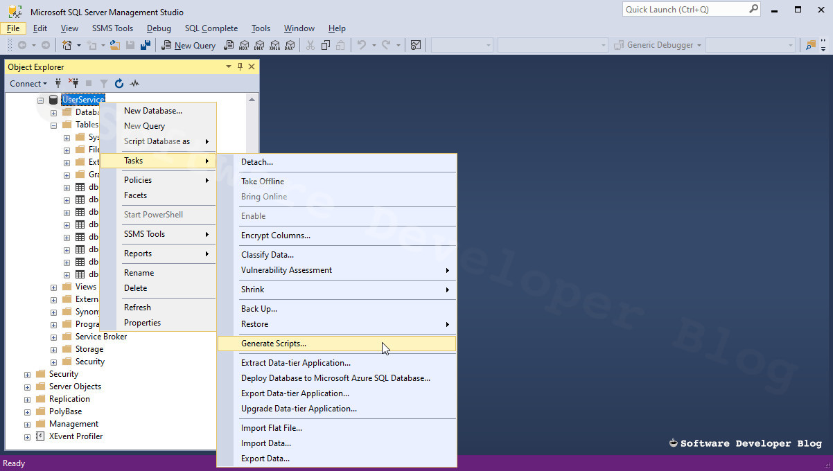
Task: Click the Open File folder icon
Action: tap(115, 45)
